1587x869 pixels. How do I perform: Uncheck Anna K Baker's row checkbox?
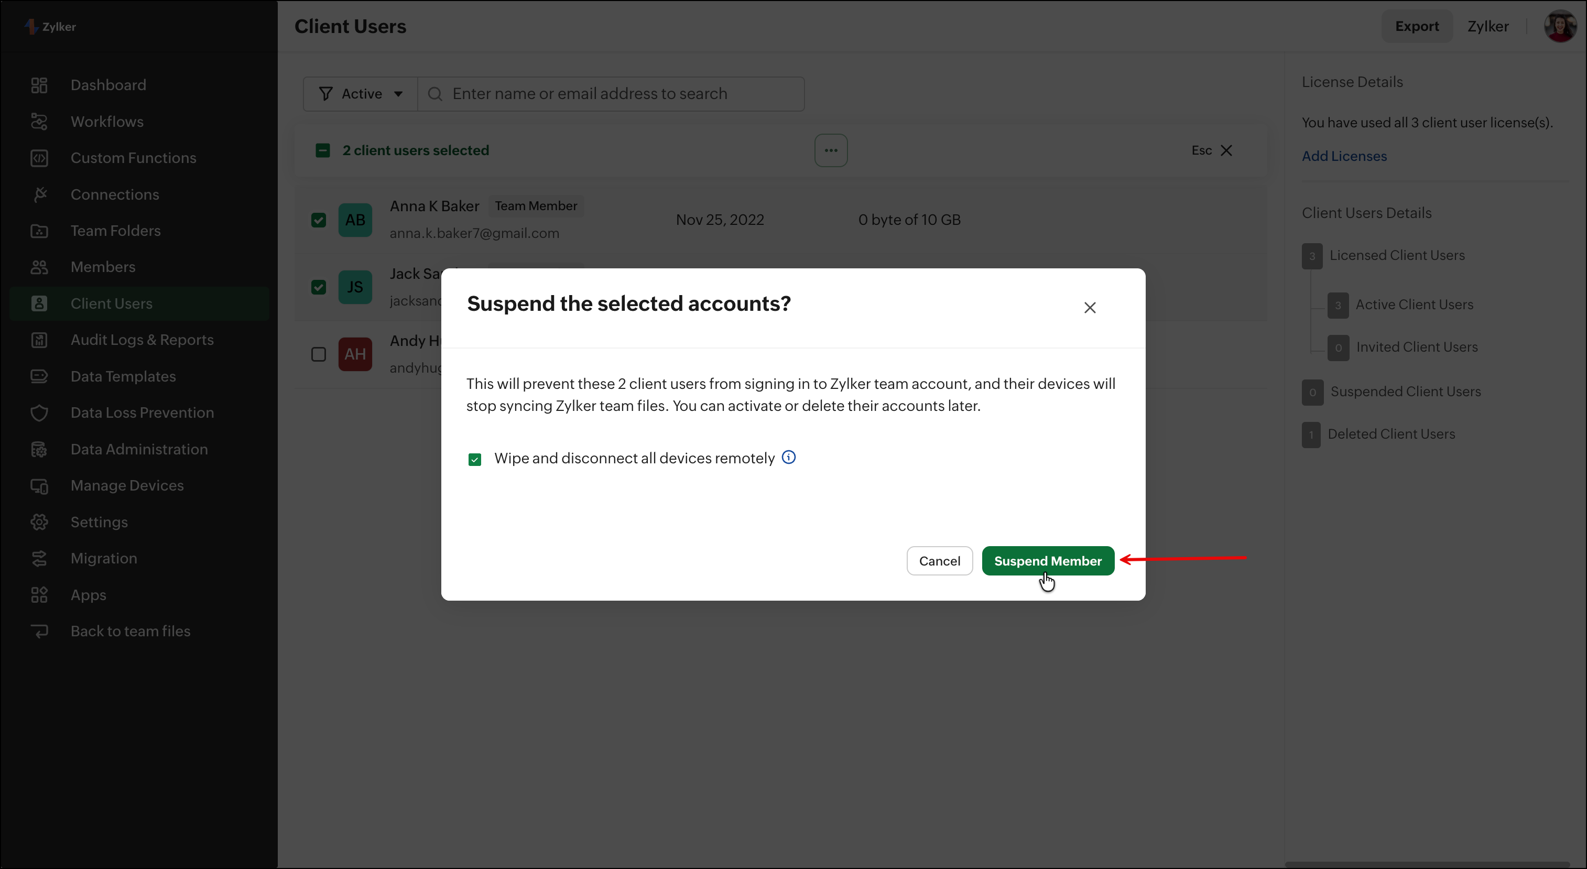coord(319,220)
